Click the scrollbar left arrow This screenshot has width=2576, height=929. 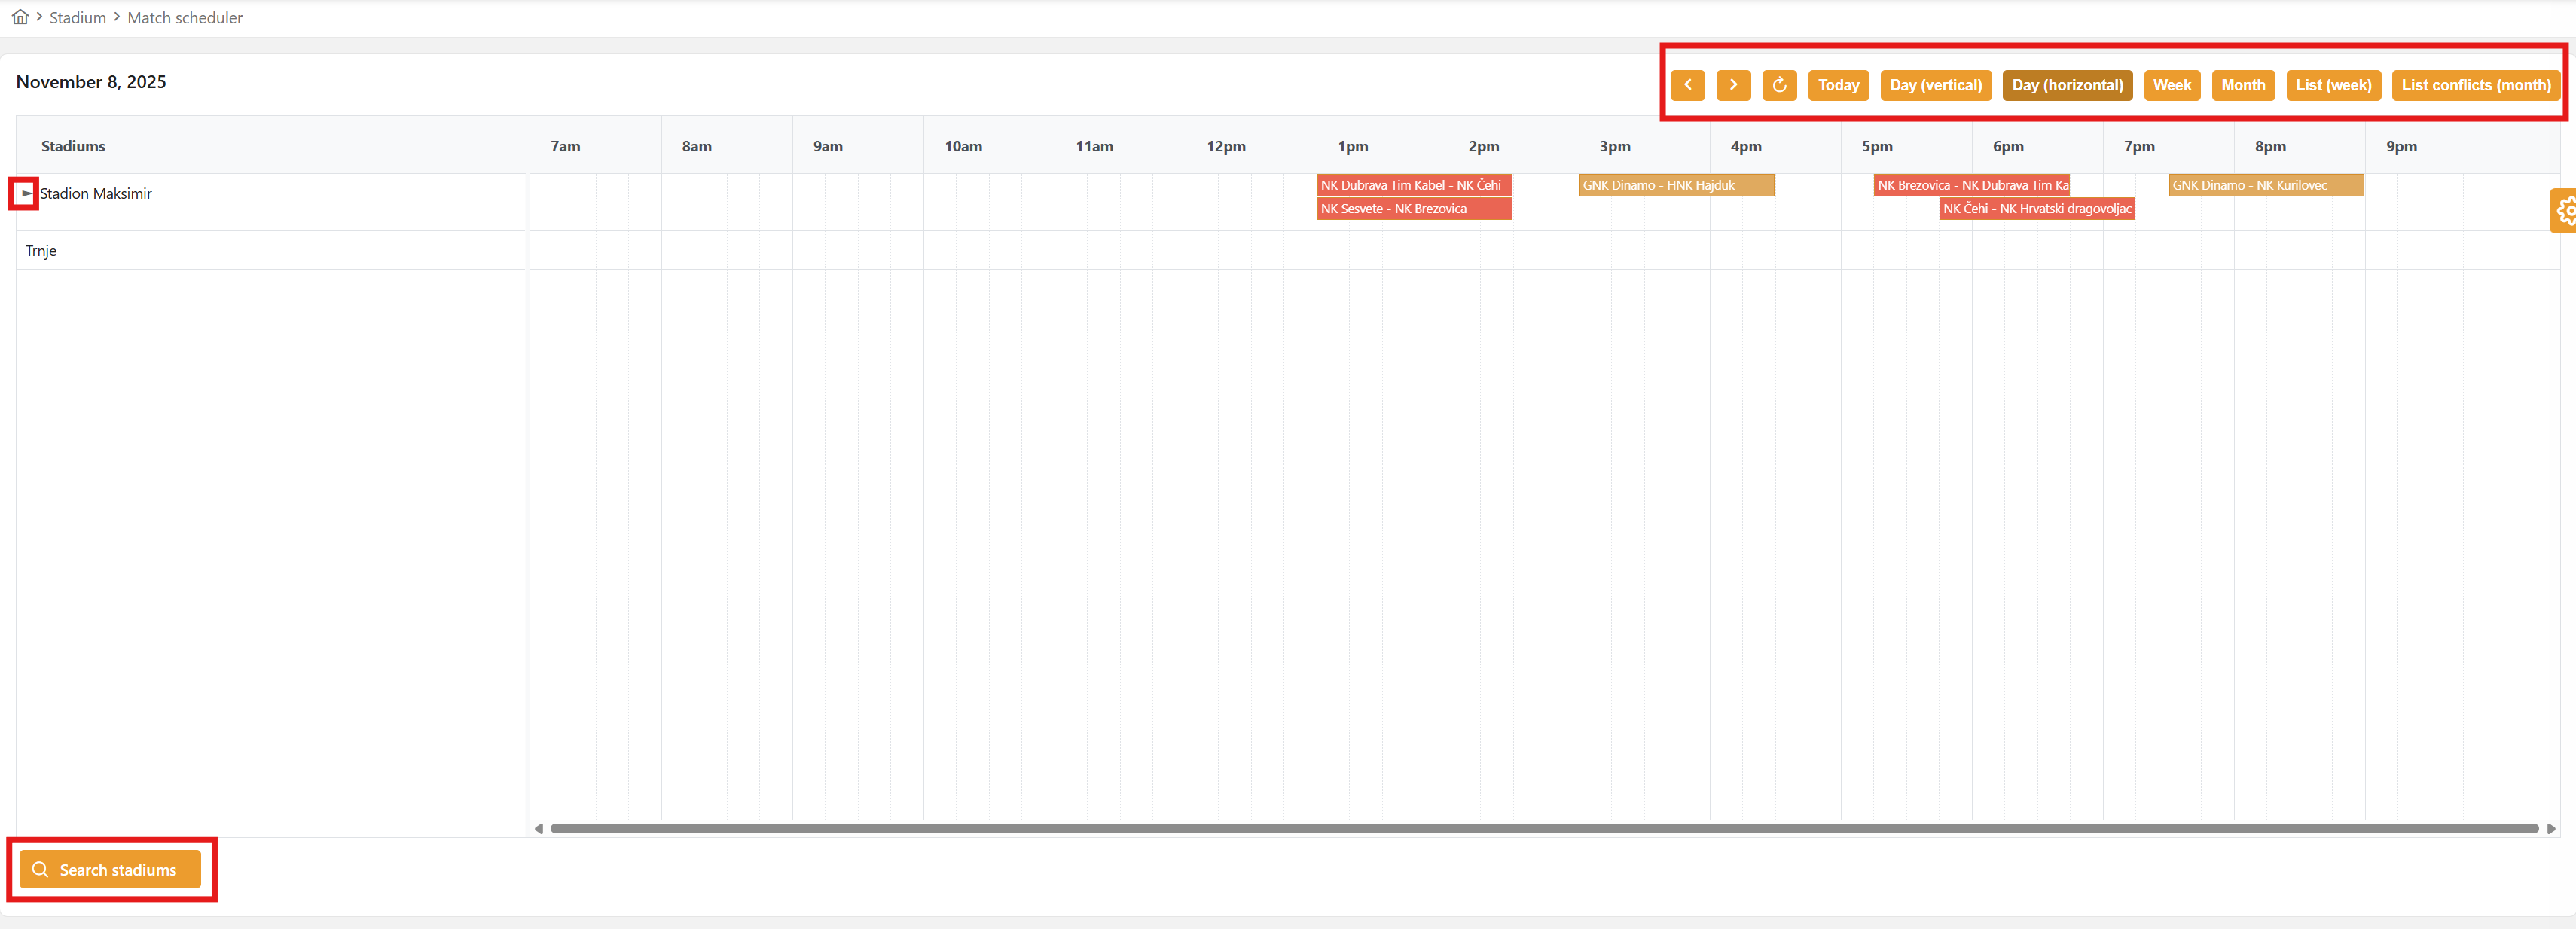(539, 828)
